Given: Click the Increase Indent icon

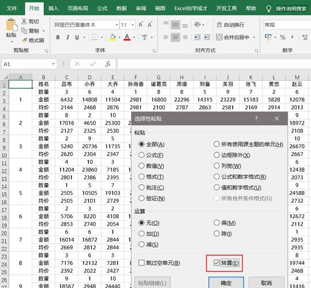Looking at the screenshot, I should coord(207,37).
